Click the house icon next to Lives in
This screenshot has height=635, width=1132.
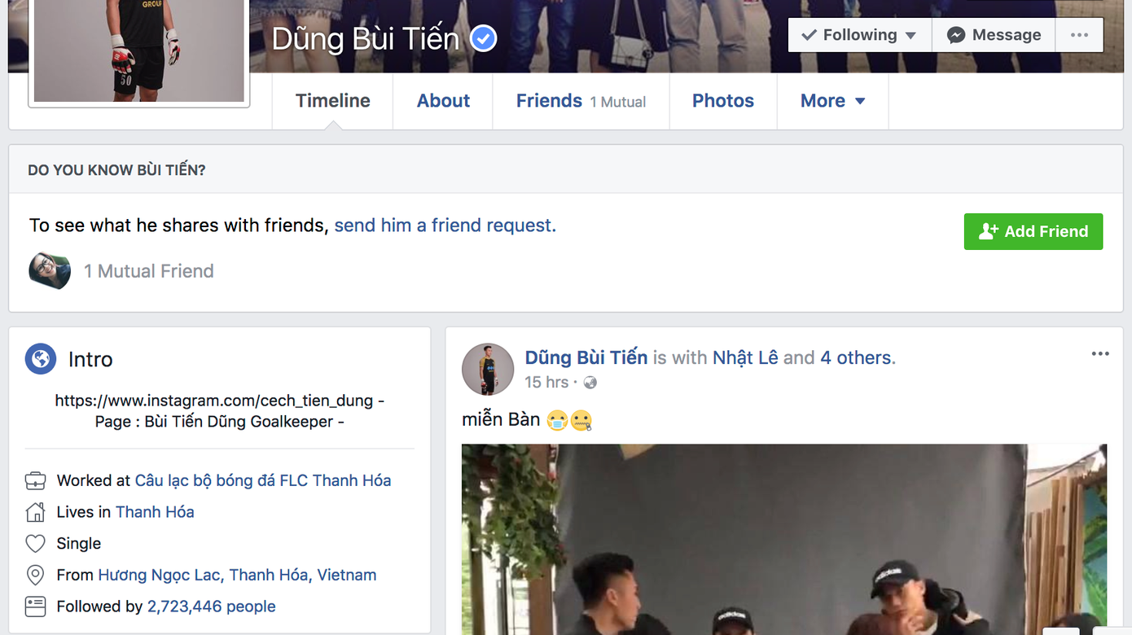click(36, 512)
